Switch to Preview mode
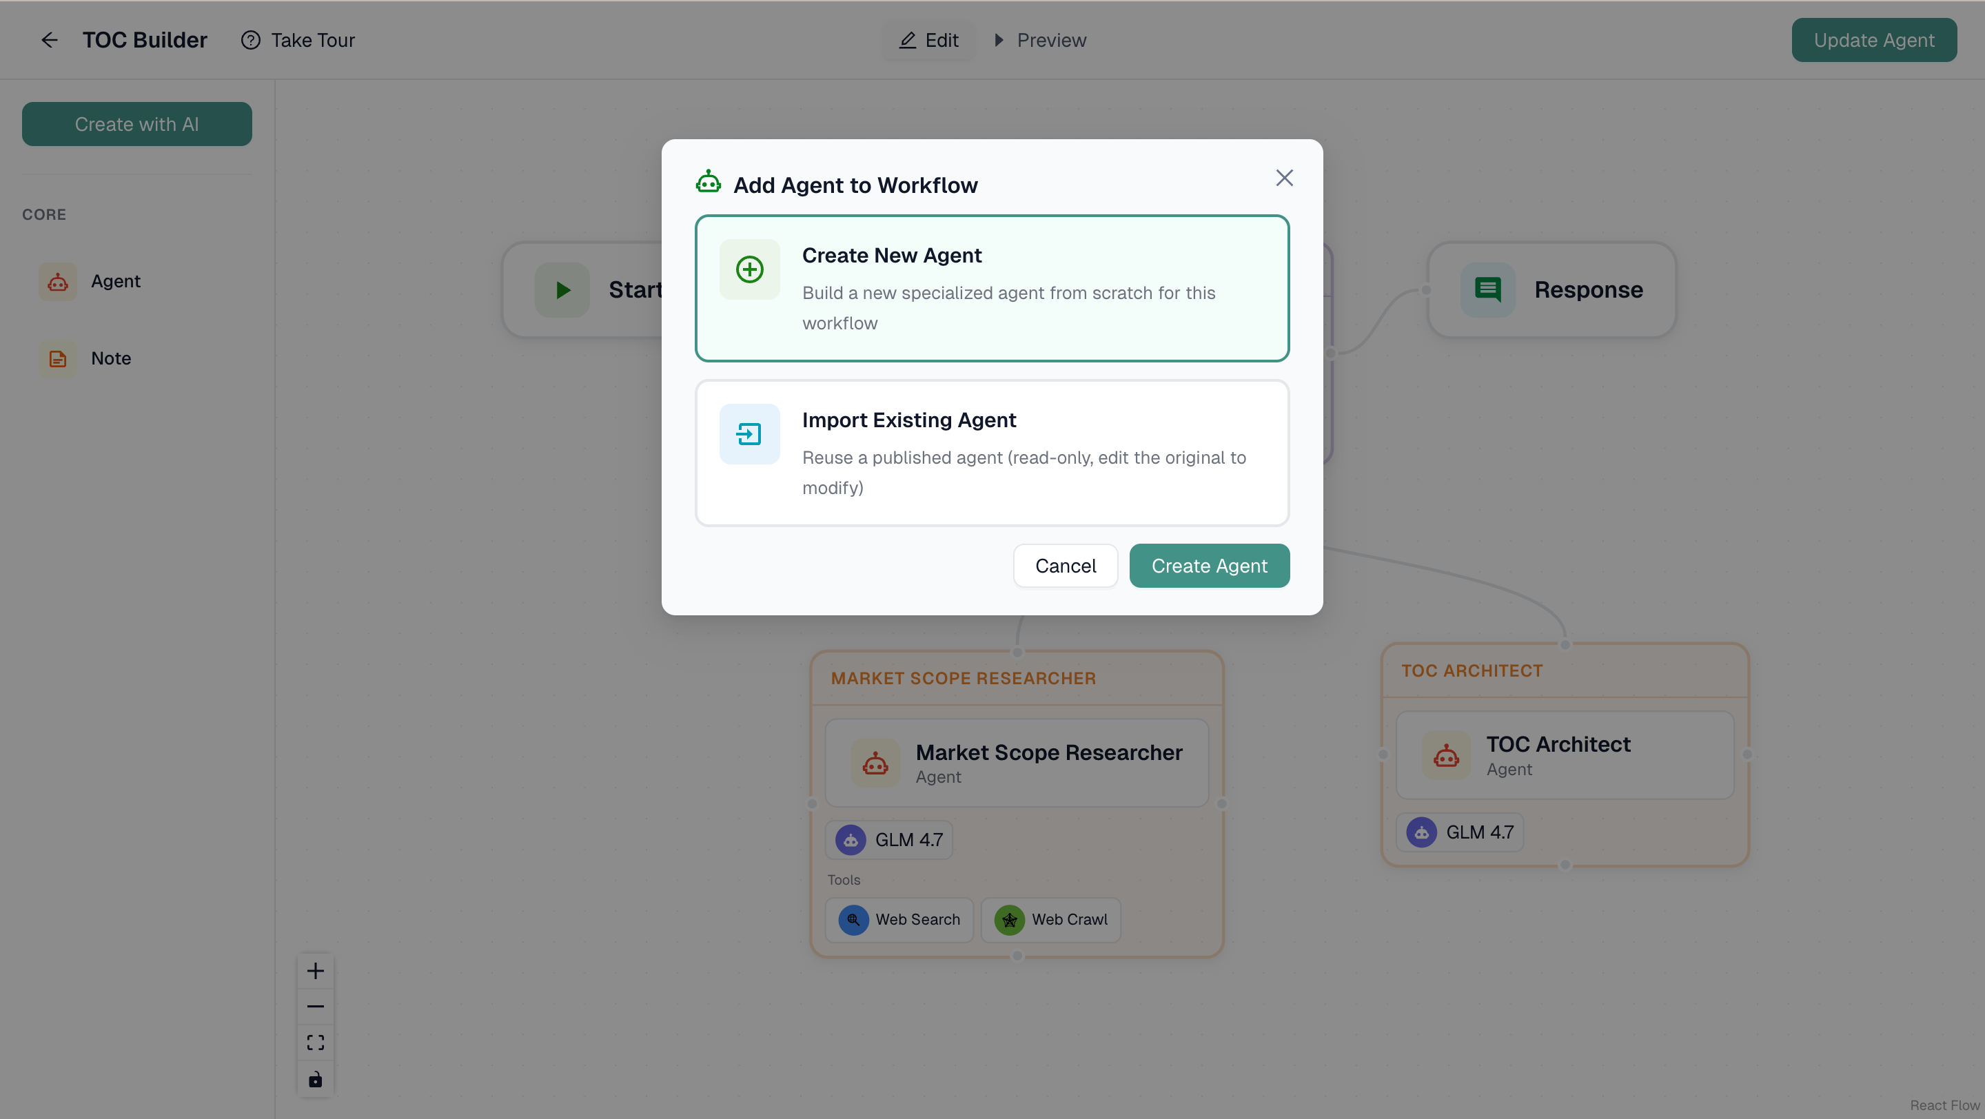The width and height of the screenshot is (1985, 1119). click(x=1039, y=40)
